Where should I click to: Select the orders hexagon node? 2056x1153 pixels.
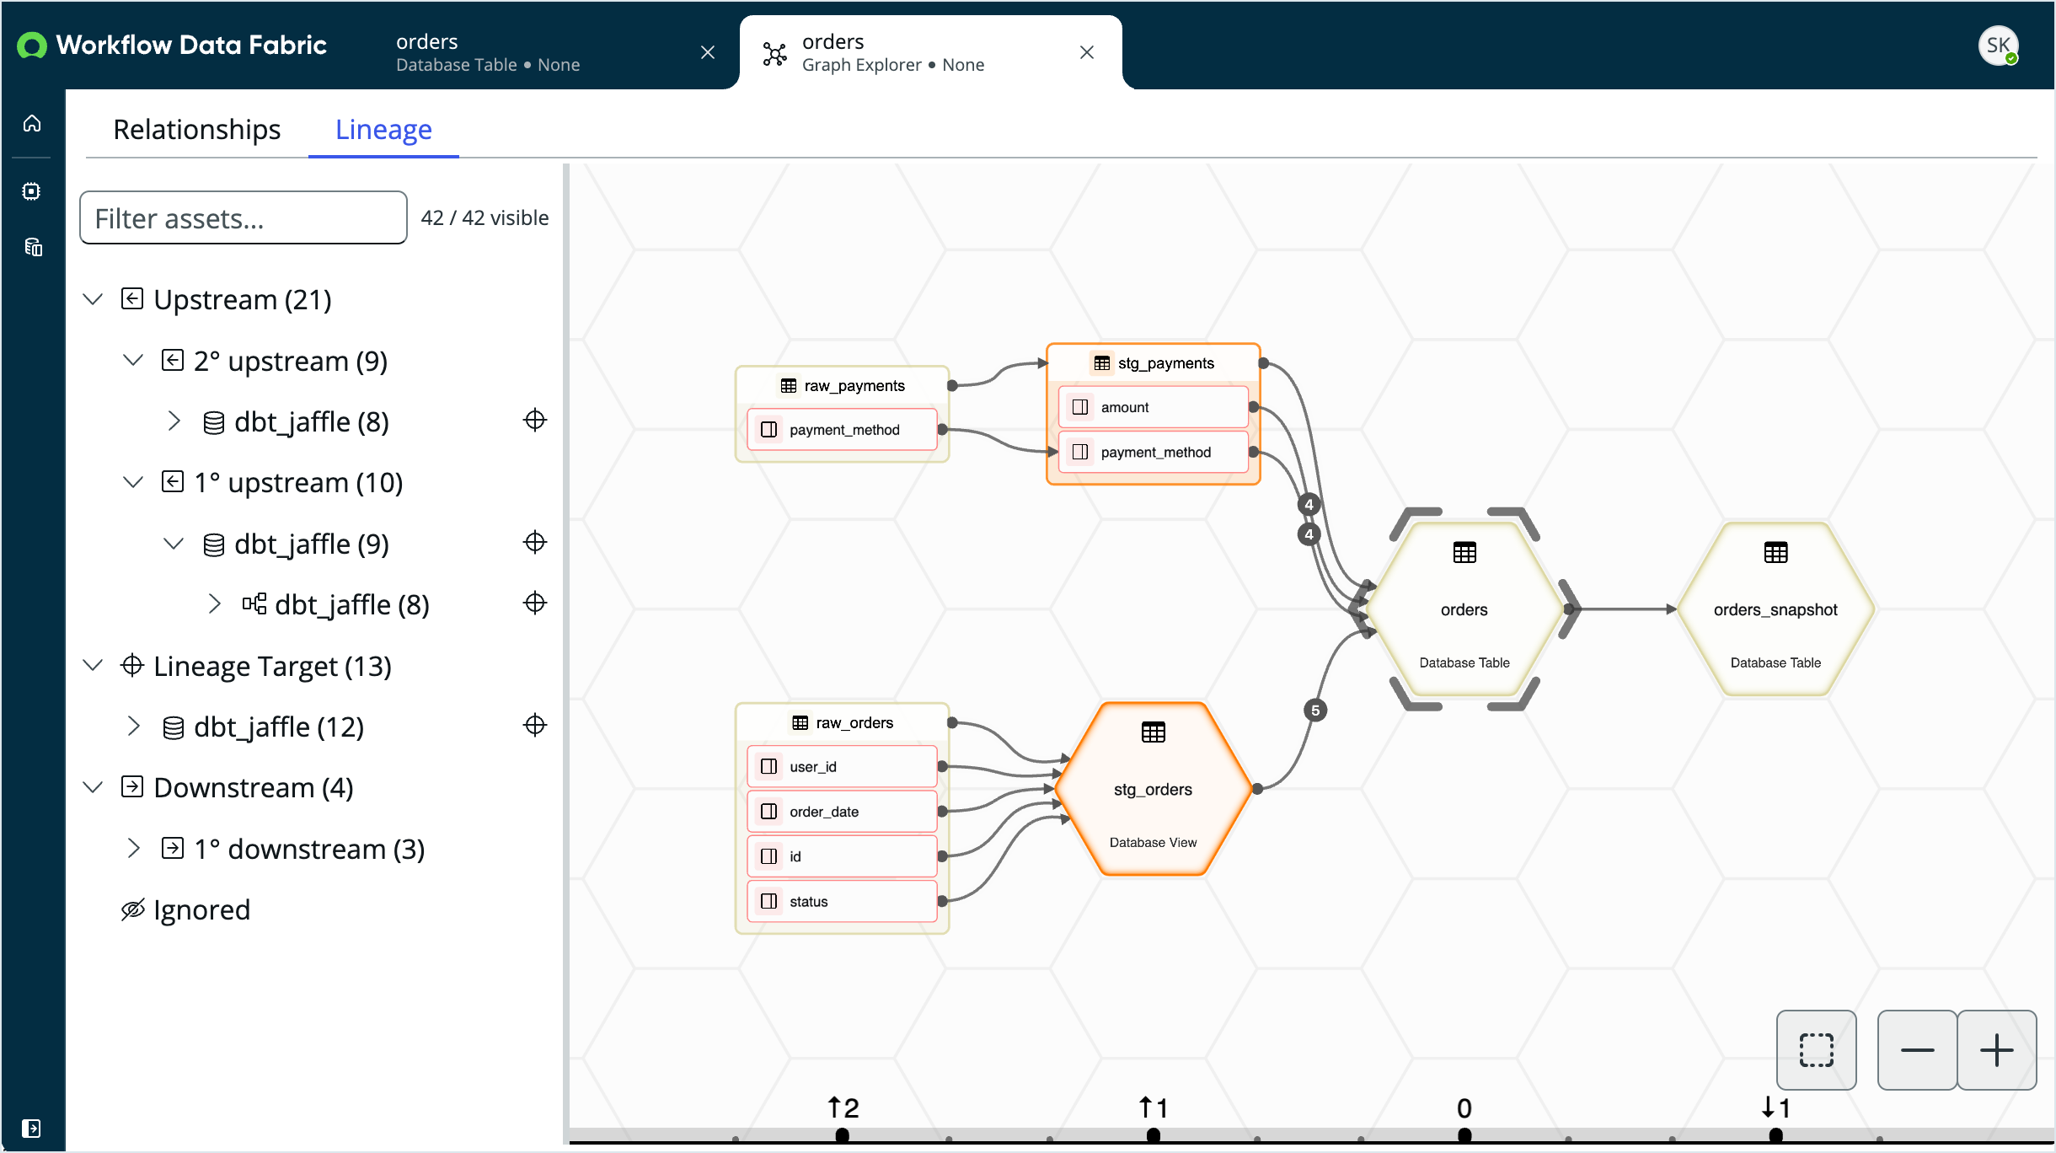1464,609
